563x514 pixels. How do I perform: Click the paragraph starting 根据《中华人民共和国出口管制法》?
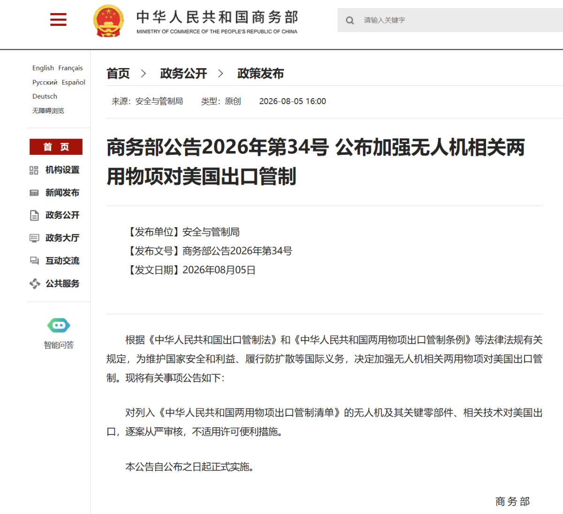tap(325, 359)
